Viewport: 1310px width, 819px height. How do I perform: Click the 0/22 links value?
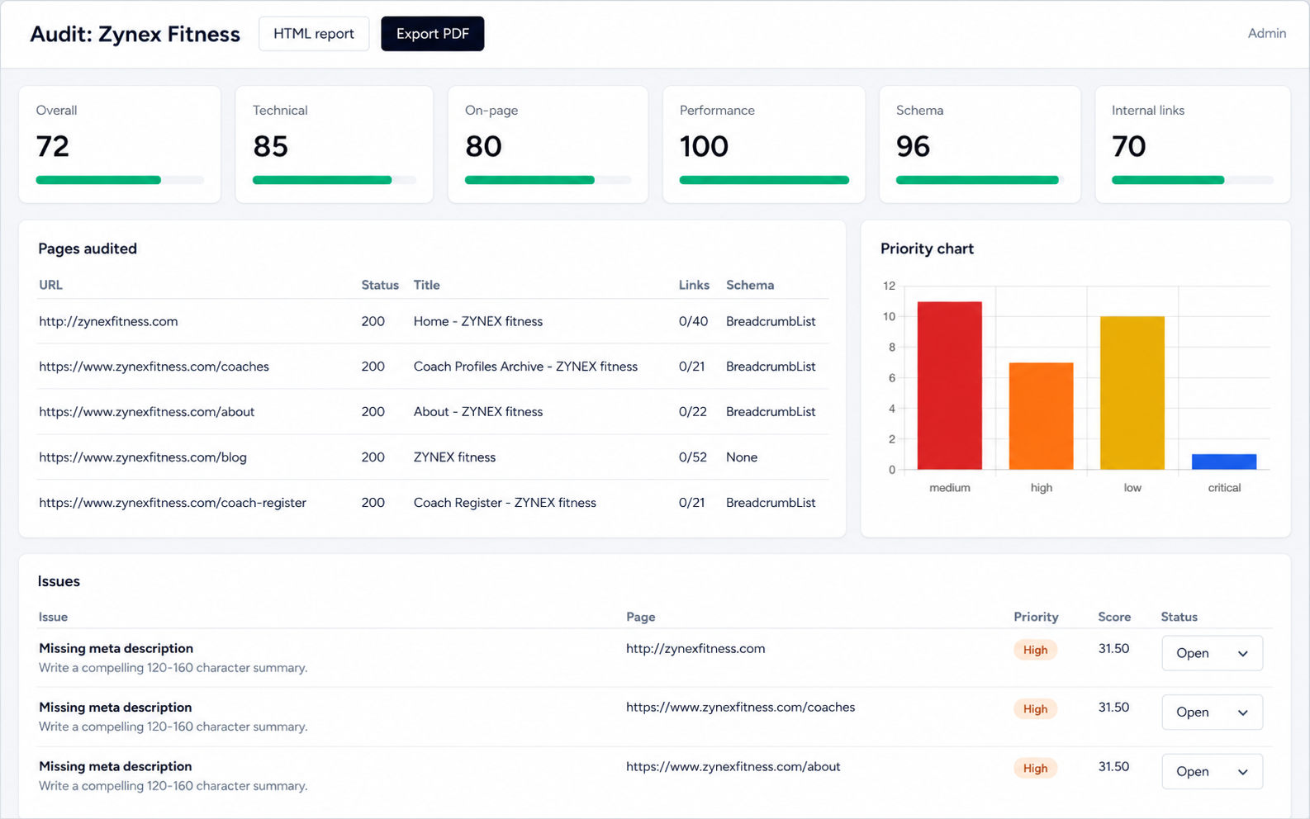click(x=693, y=412)
